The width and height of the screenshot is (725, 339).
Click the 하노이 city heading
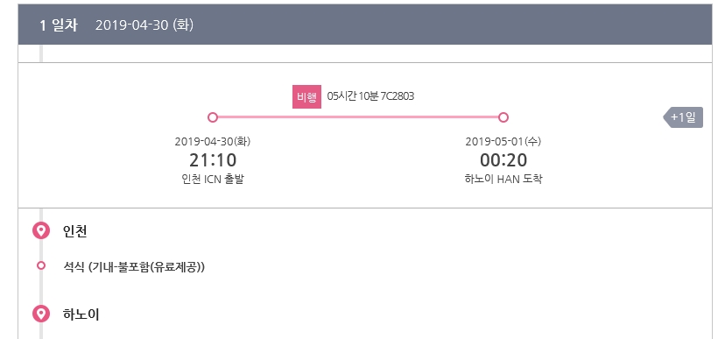click(81, 314)
